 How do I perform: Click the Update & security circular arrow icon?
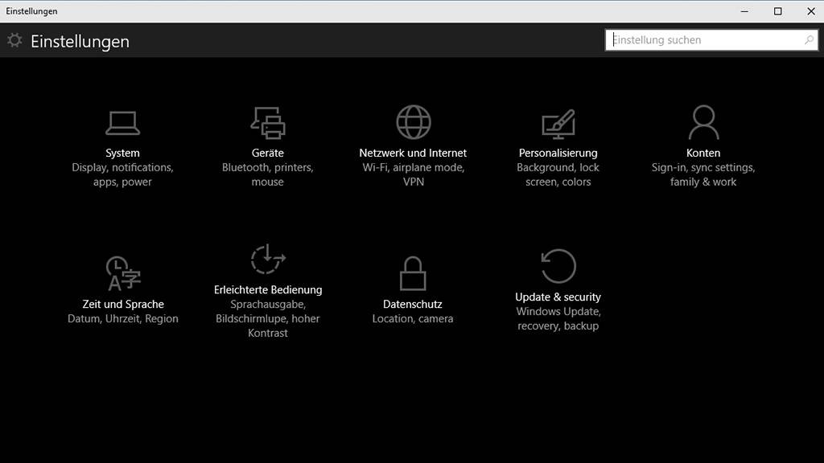click(x=558, y=266)
